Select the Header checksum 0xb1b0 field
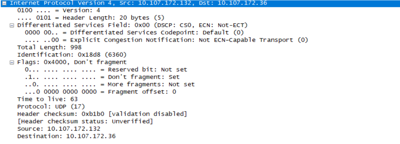This screenshot has width=400, height=144. click(102, 114)
